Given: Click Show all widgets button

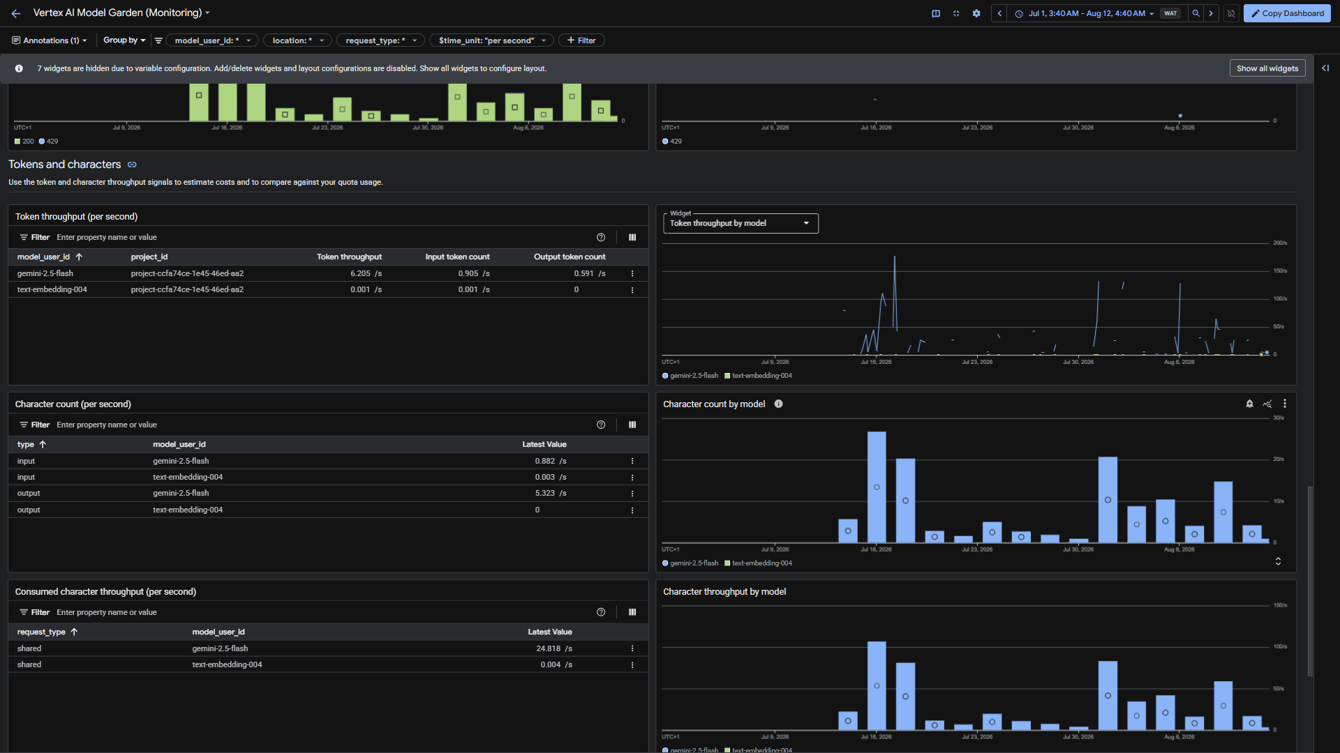Looking at the screenshot, I should tap(1267, 68).
